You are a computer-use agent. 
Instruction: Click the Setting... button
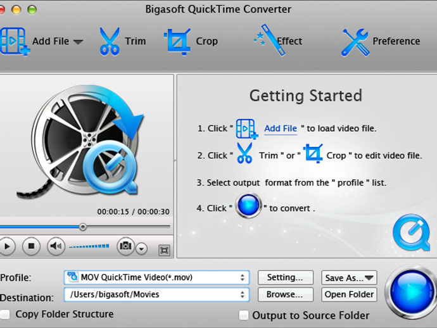[x=286, y=277]
